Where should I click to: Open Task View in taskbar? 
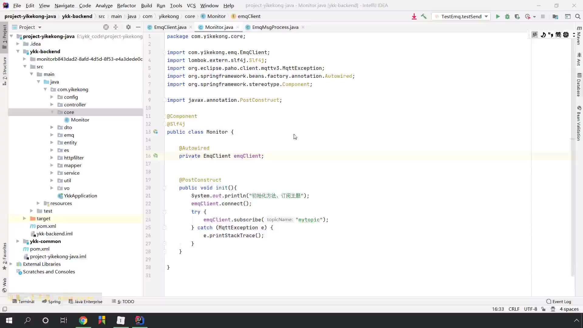64,320
